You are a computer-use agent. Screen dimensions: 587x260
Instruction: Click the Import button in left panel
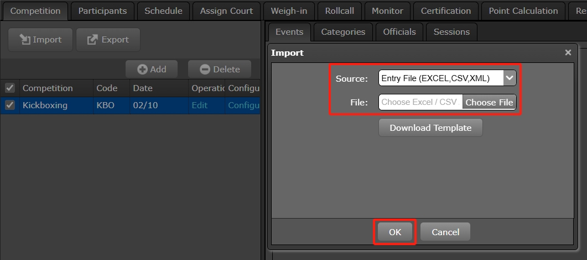pyautogui.click(x=40, y=40)
